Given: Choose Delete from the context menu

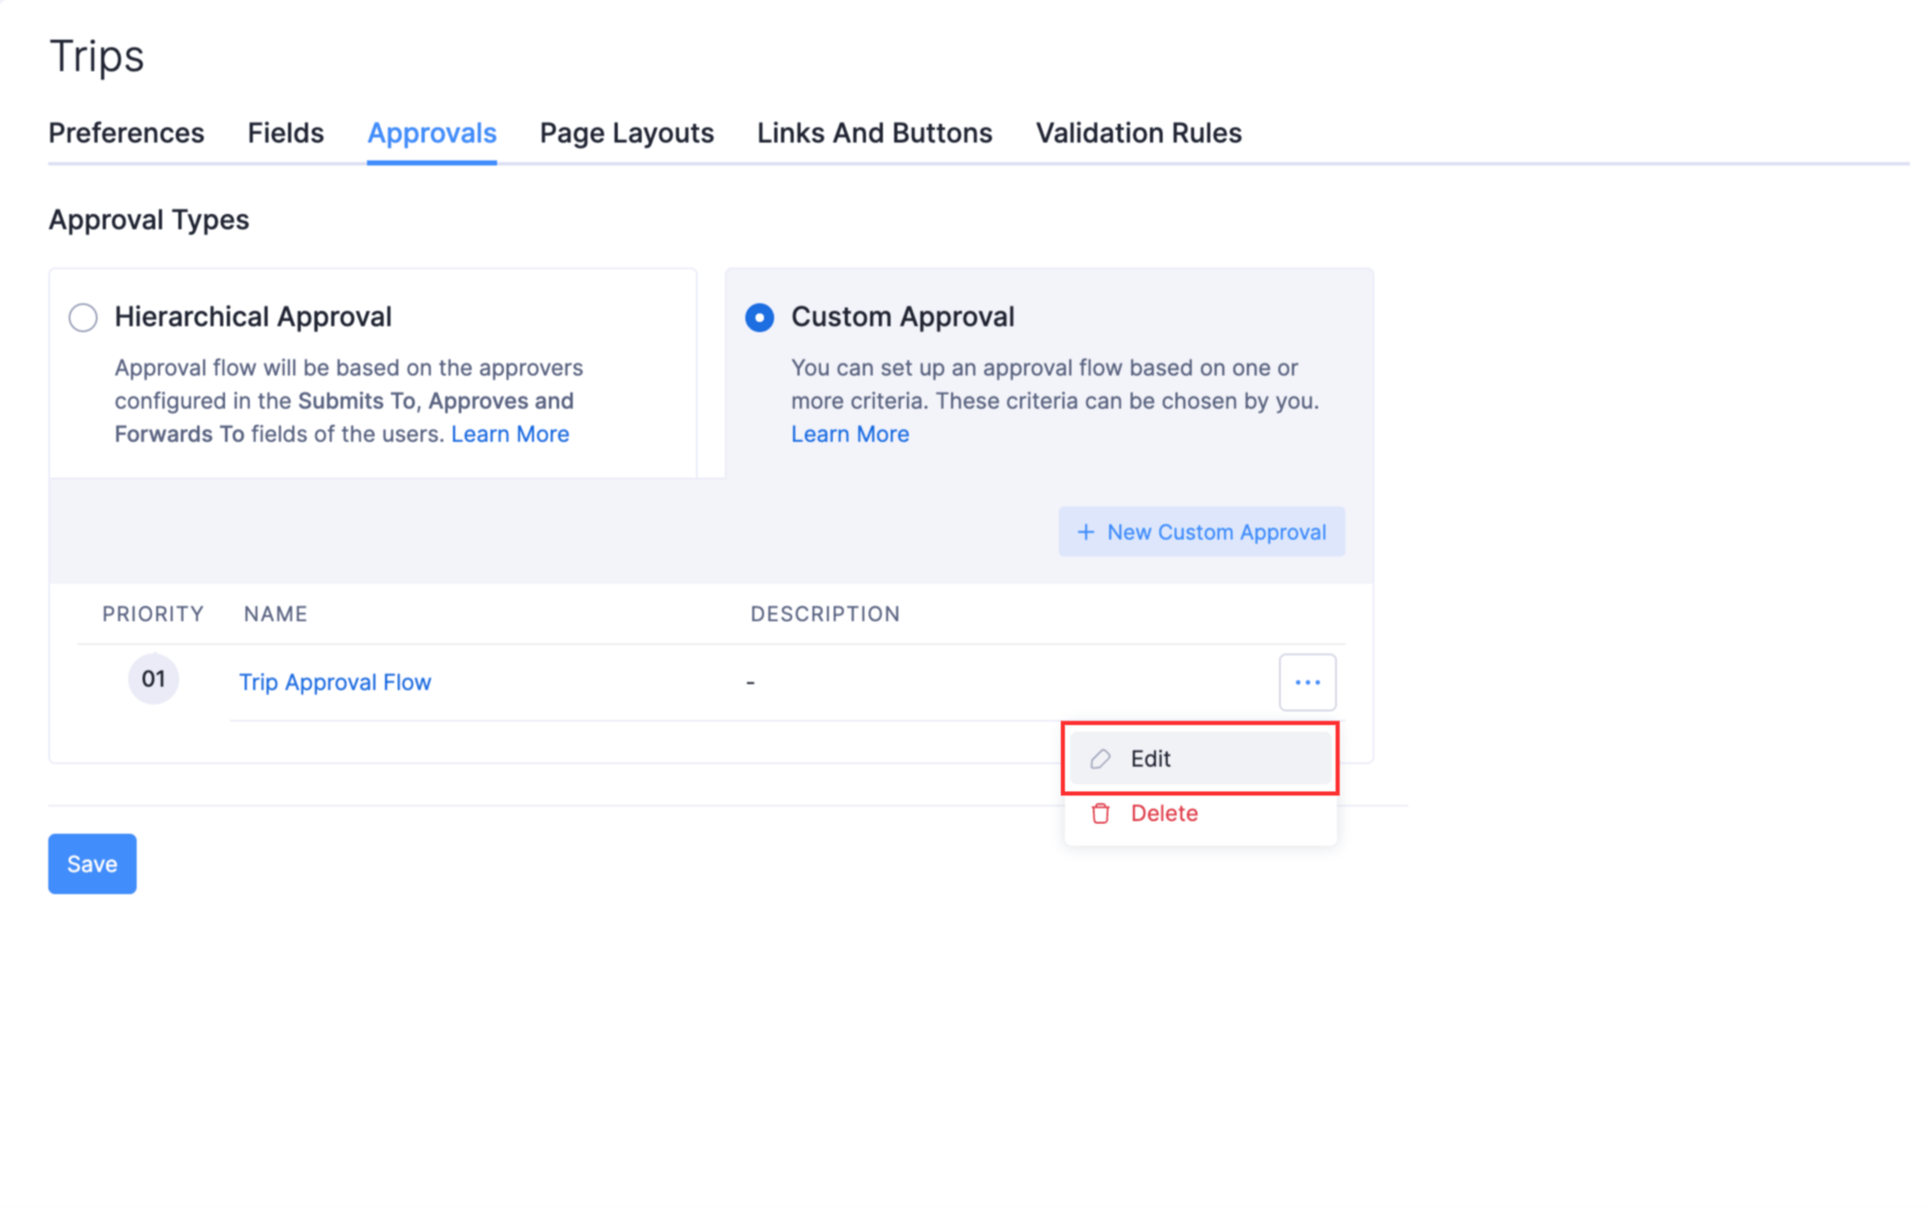Looking at the screenshot, I should [1199, 813].
